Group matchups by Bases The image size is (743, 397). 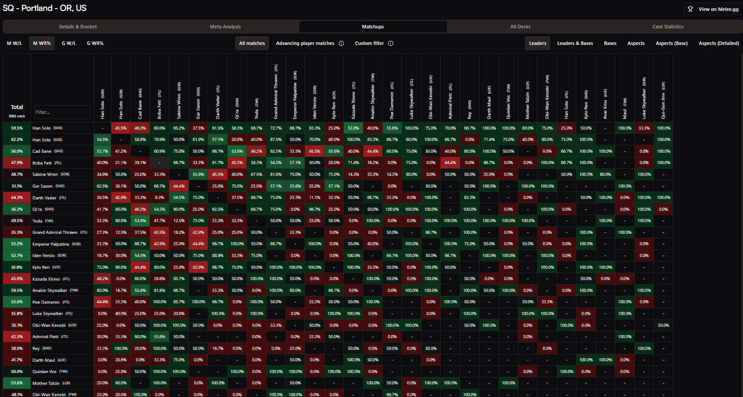coord(610,43)
